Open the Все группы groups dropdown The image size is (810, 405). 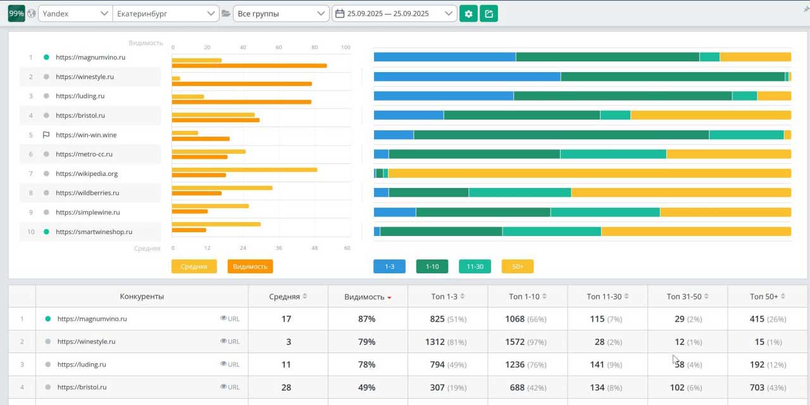pos(280,13)
